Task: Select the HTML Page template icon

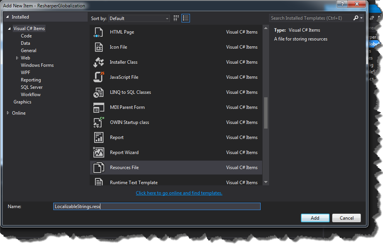Action: click(99, 32)
